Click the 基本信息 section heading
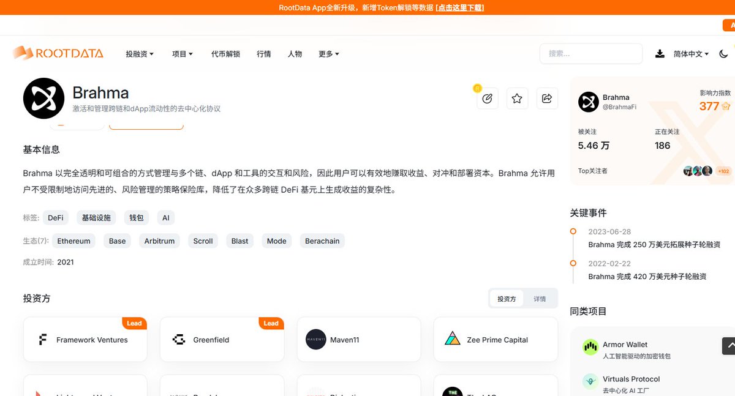Viewport: 735px width, 396px height. point(42,150)
